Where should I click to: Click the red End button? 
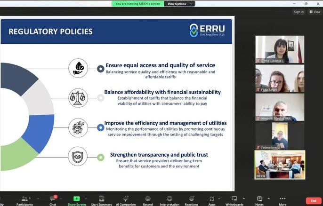click(x=313, y=200)
